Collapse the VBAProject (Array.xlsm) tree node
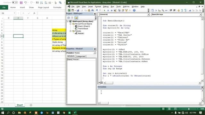This screenshot has height=115, width=205. [x=68, y=21]
